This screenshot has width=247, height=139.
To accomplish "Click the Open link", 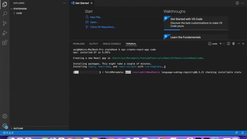I will point(94,22).
